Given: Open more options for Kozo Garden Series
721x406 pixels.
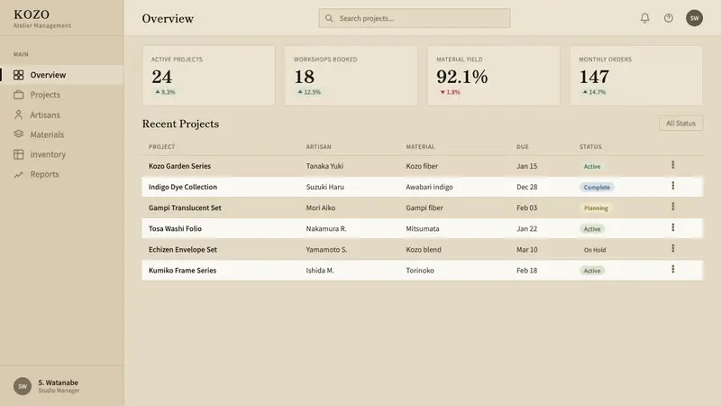Looking at the screenshot, I should [x=672, y=165].
